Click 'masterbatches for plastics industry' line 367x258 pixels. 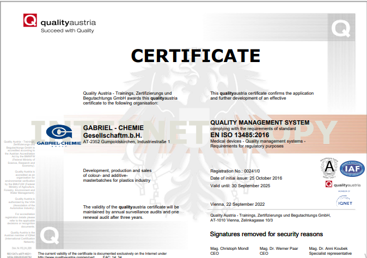point(117,180)
